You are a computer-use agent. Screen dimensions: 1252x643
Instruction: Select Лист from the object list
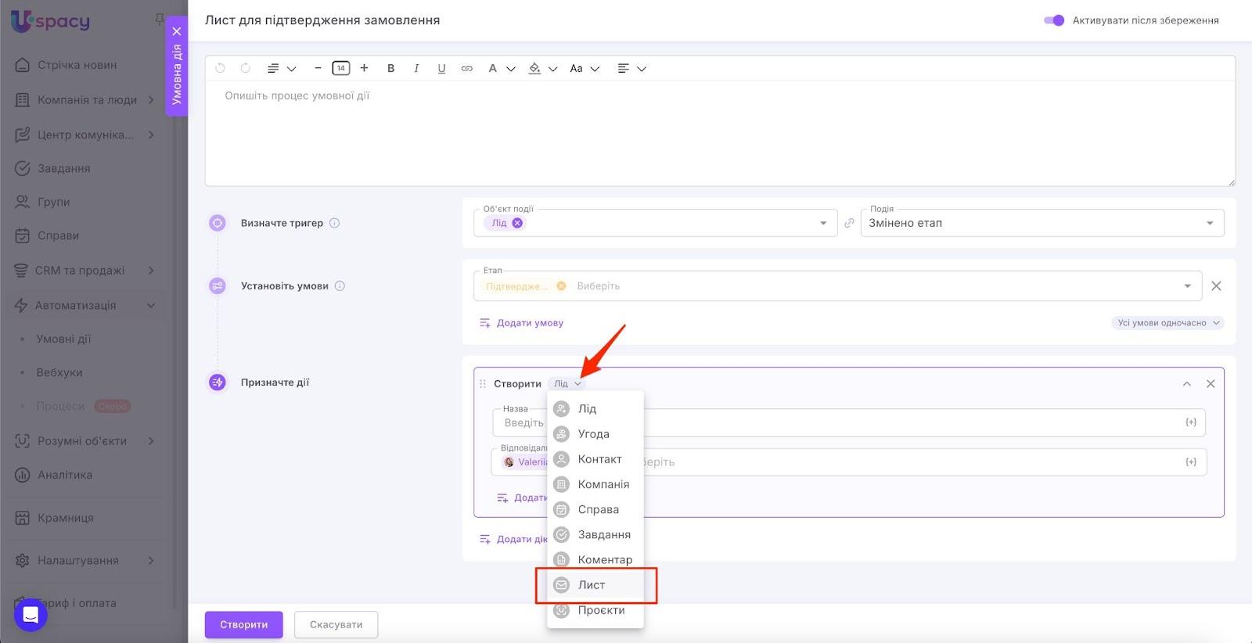click(592, 585)
